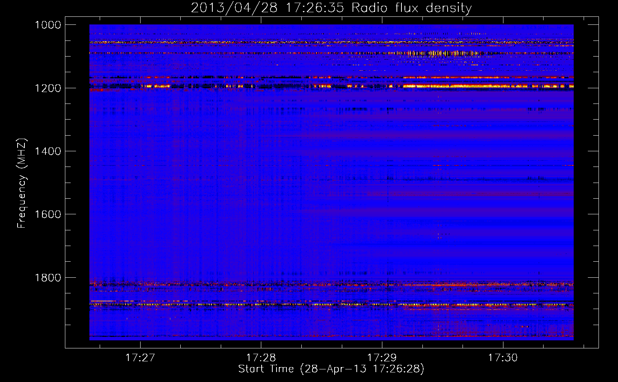
Task: Click the 17:30 time tick label
Action: (x=503, y=358)
